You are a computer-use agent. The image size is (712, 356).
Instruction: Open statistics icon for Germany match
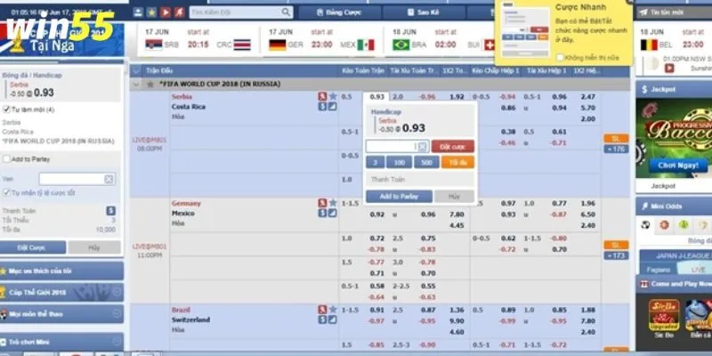point(322,203)
